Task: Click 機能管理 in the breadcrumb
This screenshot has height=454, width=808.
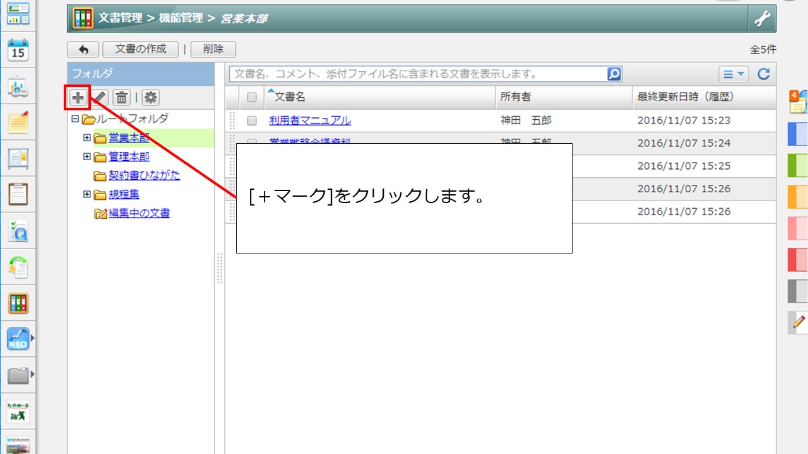Action: point(181,18)
